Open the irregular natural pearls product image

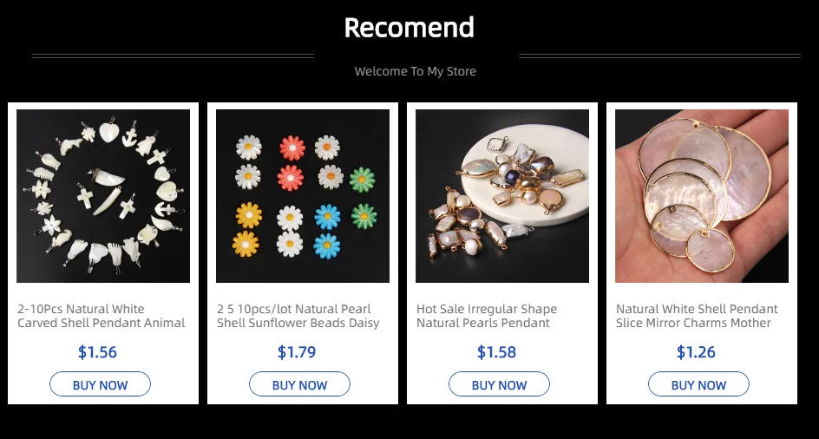[x=502, y=196]
